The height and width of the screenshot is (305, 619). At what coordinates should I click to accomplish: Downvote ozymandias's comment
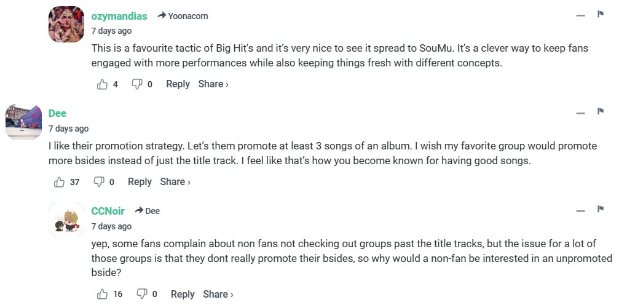[137, 84]
